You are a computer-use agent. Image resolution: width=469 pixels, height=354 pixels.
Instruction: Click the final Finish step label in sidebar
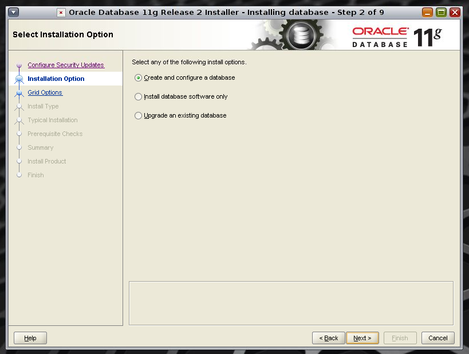pyautogui.click(x=36, y=176)
